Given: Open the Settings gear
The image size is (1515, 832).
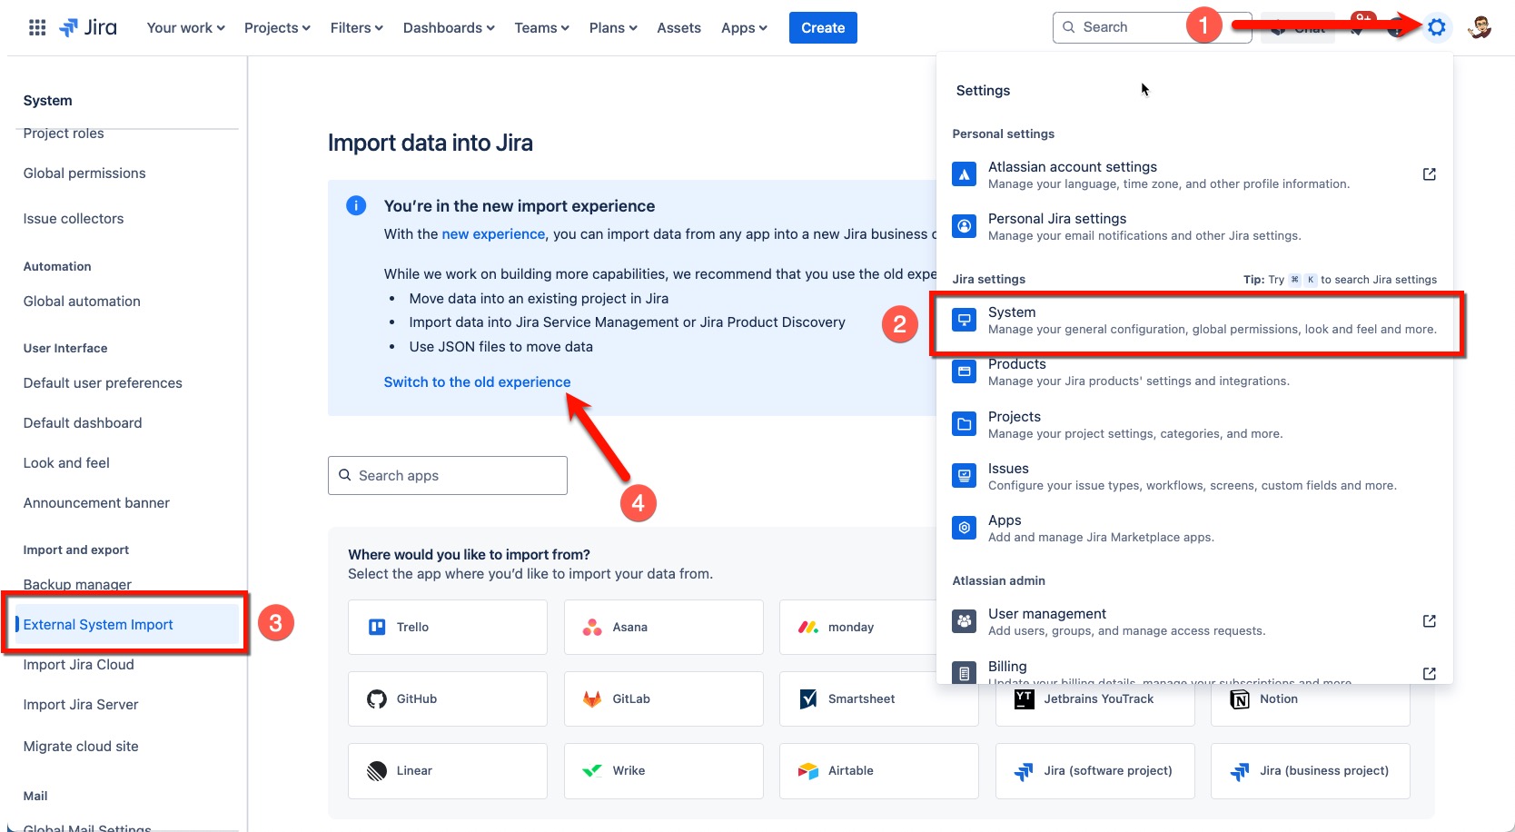Looking at the screenshot, I should click(x=1436, y=26).
